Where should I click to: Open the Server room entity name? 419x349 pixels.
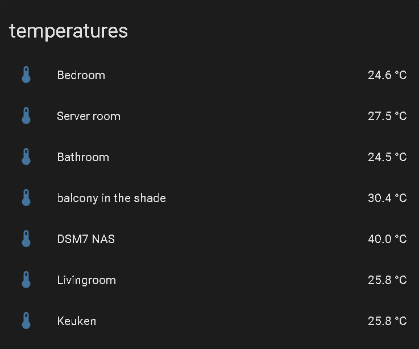(89, 116)
